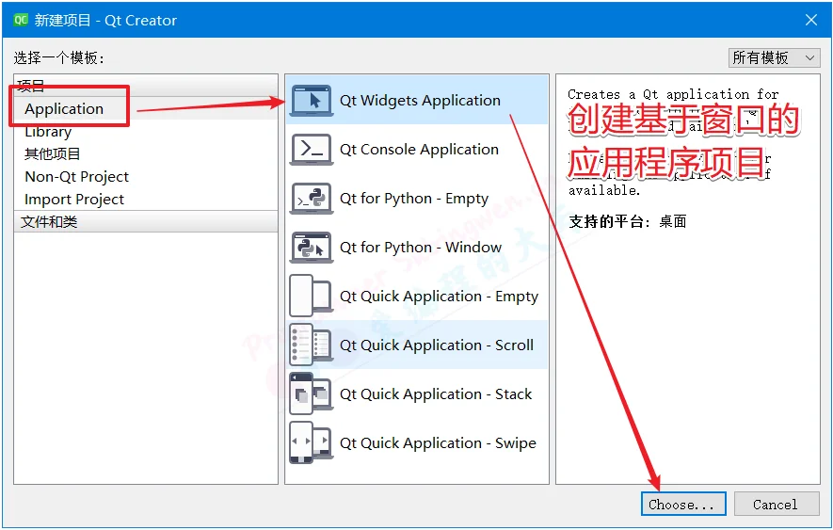
Task: Click the Qt Quick Application Stack icon
Action: [x=312, y=393]
